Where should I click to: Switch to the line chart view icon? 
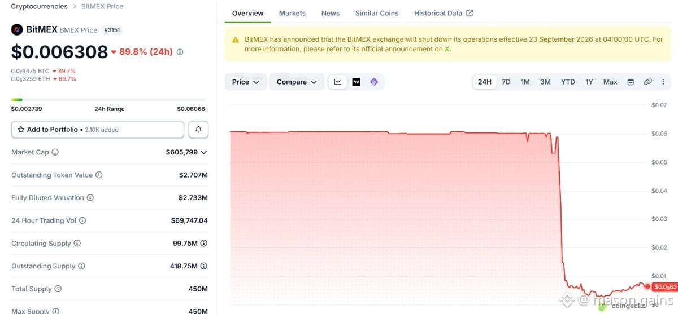click(338, 82)
